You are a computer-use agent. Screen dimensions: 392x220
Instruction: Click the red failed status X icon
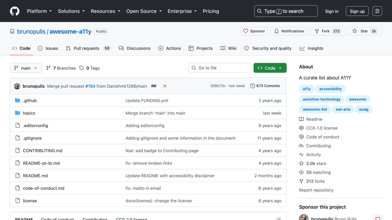[165, 86]
